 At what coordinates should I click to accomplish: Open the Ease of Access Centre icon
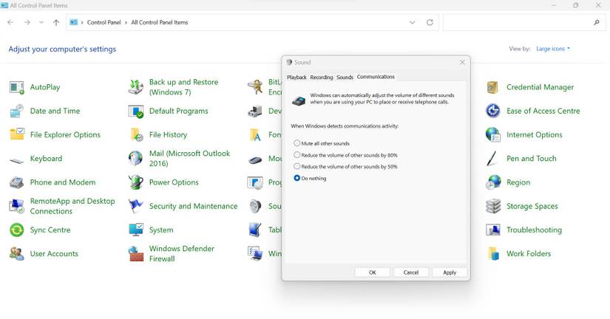[493, 111]
